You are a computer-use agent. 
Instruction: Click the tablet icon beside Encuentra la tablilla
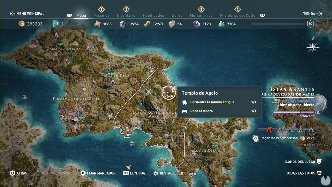184,102
